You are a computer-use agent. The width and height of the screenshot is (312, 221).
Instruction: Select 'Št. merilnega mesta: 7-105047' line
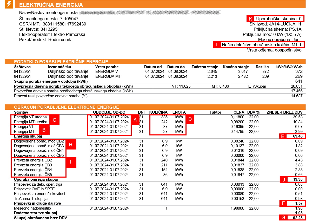point(49,19)
